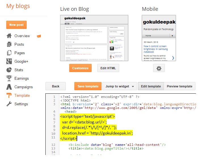
Task: Click the Posts document icon
Action: click(9, 44)
